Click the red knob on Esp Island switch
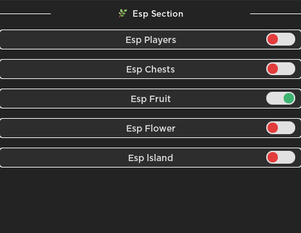Image resolution: width=301 pixels, height=233 pixels. 273,157
